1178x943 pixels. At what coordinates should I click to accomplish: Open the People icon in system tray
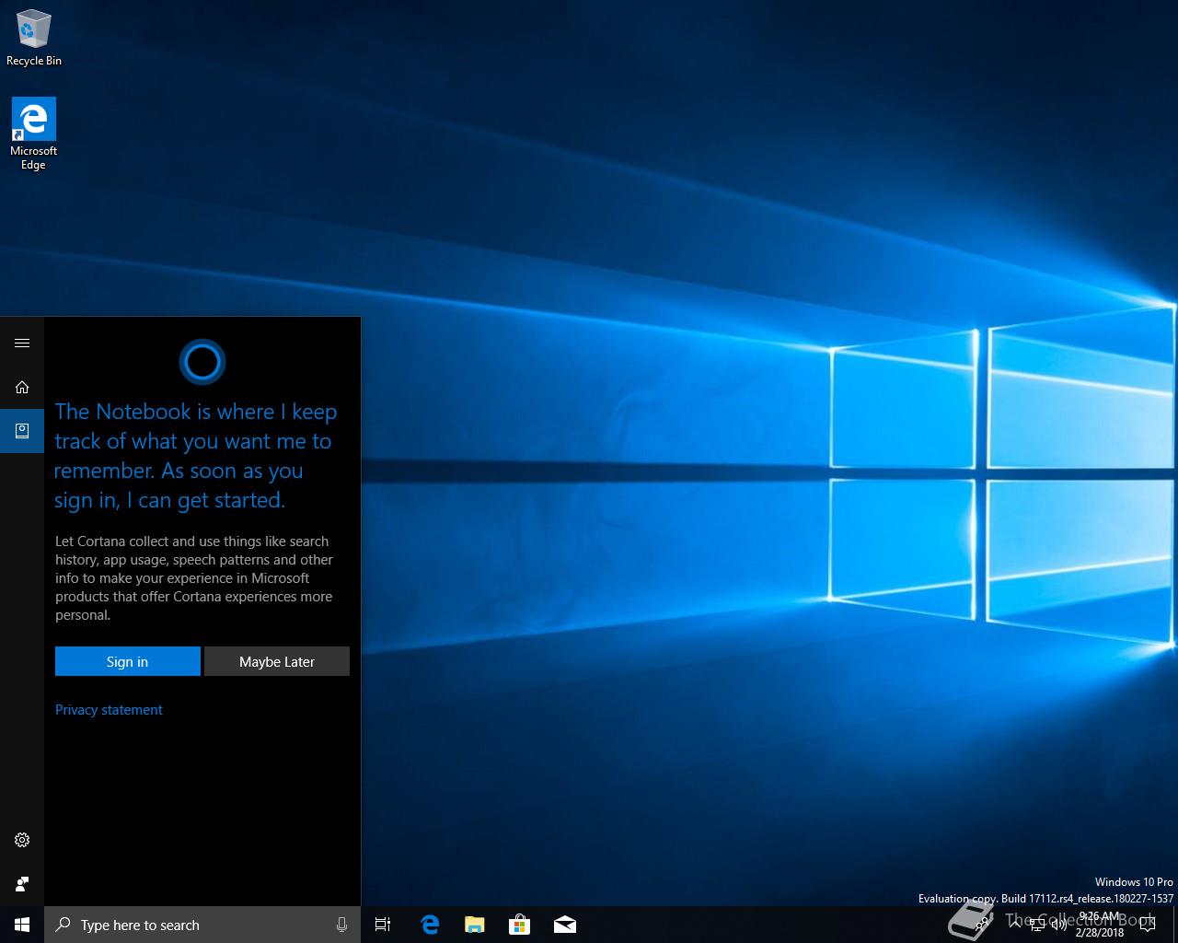coord(983,925)
